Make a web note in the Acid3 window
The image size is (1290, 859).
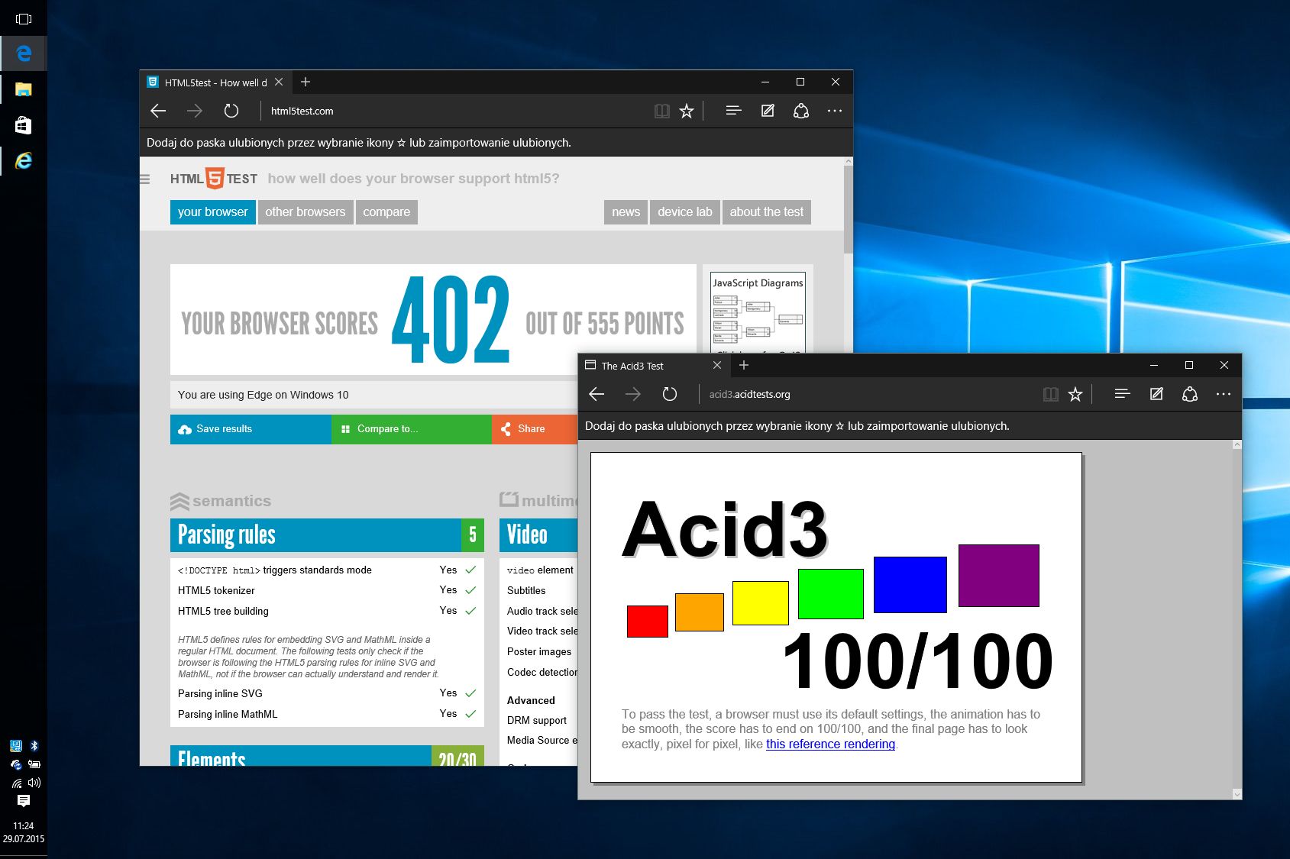click(x=1156, y=394)
